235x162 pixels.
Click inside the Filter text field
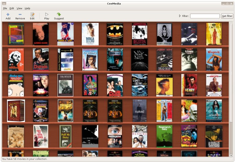coord(205,16)
